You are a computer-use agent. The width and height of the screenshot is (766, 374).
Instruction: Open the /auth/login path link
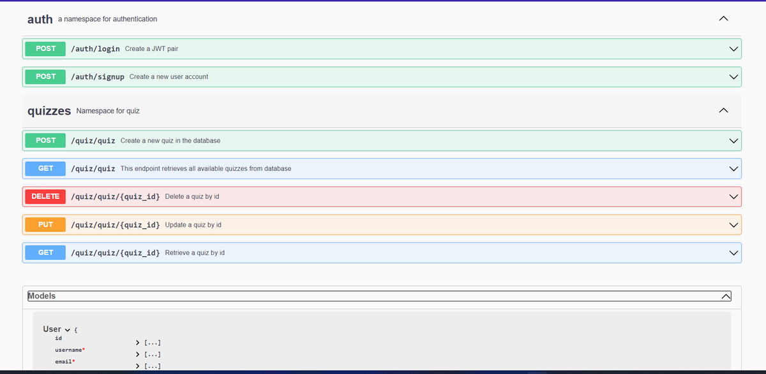(x=96, y=49)
